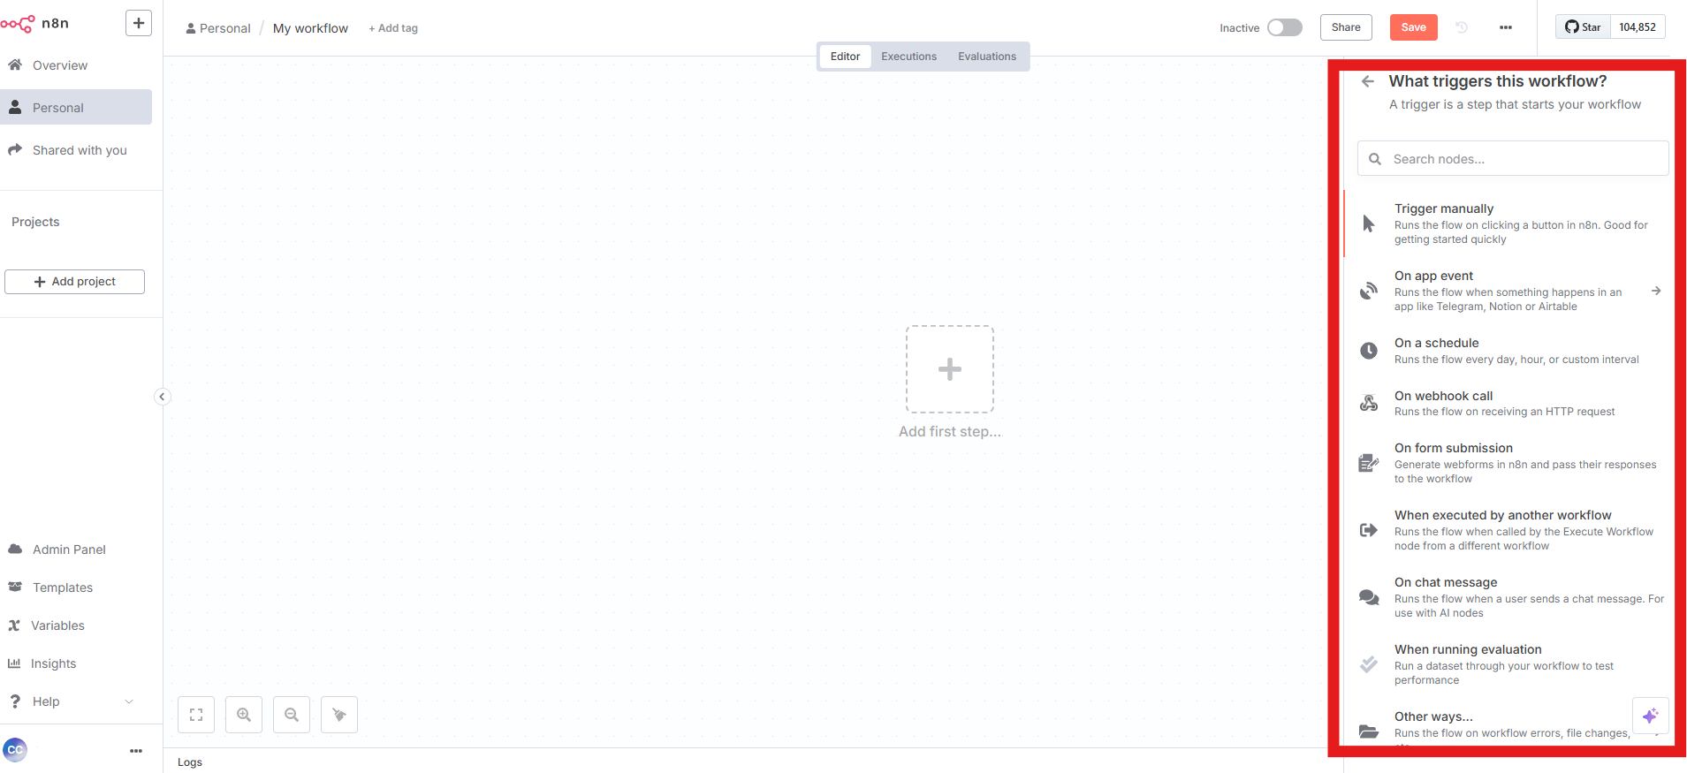Click the Add project button
The height and width of the screenshot is (773, 1687).
point(75,282)
